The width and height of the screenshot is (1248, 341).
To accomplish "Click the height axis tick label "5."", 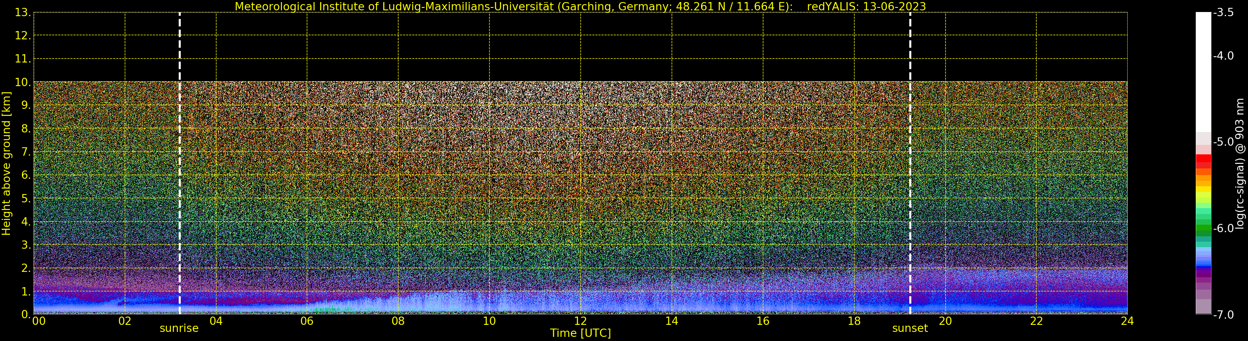I will [x=26, y=198].
